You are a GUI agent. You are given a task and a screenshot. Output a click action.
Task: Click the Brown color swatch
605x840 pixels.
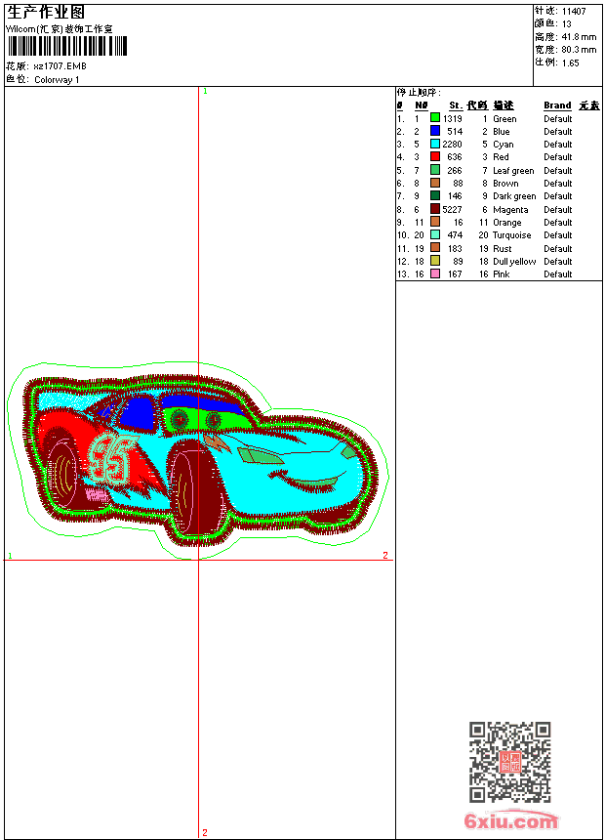pyautogui.click(x=435, y=183)
